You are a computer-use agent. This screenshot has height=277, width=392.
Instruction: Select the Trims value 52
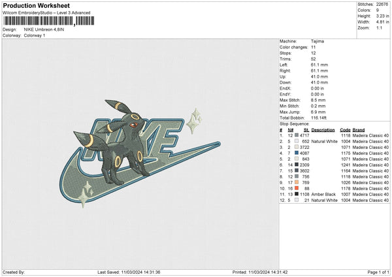pos(313,59)
